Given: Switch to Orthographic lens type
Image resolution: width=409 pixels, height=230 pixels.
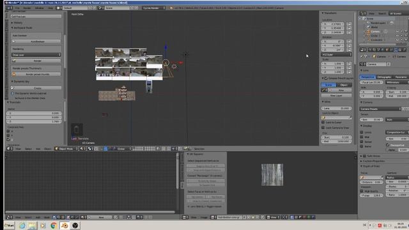Looking at the screenshot, I should pos(384,77).
